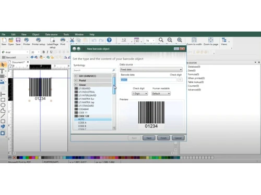Select the Text tool in left toolbox
Screen dimensions: 261x195
point(2,71)
